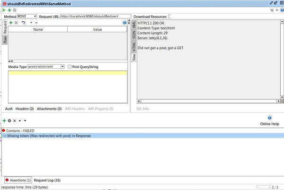Switch to the Request Log (16) tab
Screen dimensions: 284x190
coord(47,180)
